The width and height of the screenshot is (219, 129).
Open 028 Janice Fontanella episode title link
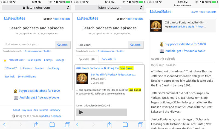coord(105,68)
